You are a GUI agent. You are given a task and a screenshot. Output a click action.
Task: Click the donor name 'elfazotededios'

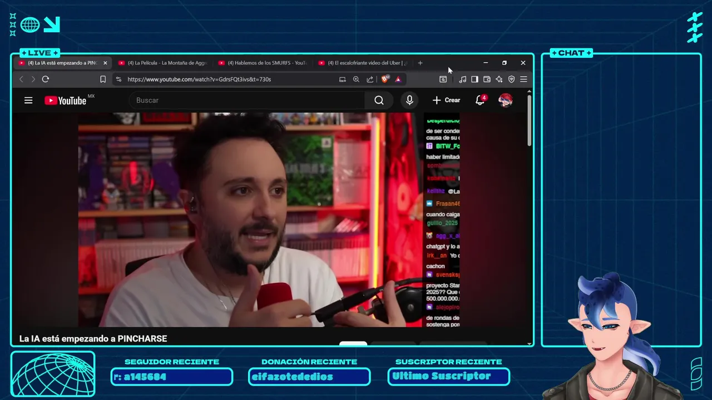tap(292, 377)
